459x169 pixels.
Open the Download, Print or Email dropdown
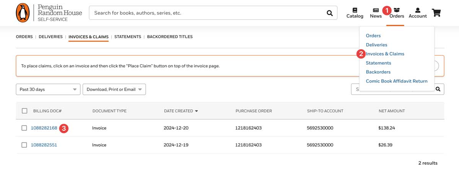pos(114,89)
